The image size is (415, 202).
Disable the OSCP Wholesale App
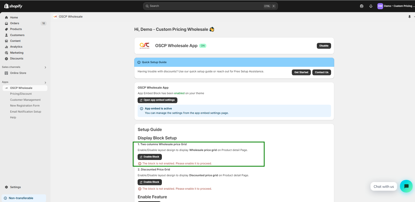pyautogui.click(x=324, y=46)
